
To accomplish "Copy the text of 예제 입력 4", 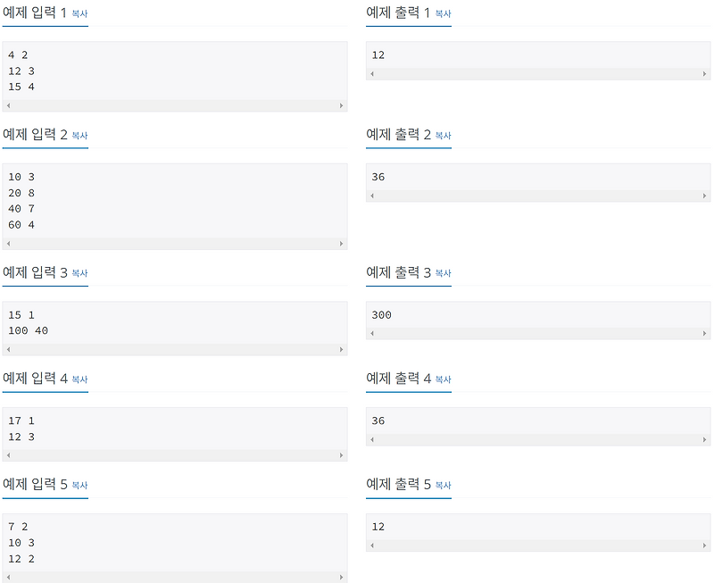I will coord(79,379).
